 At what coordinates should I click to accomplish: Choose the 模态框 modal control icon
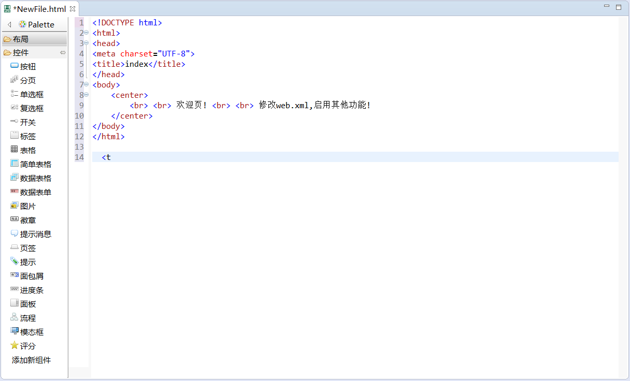pyautogui.click(x=15, y=332)
